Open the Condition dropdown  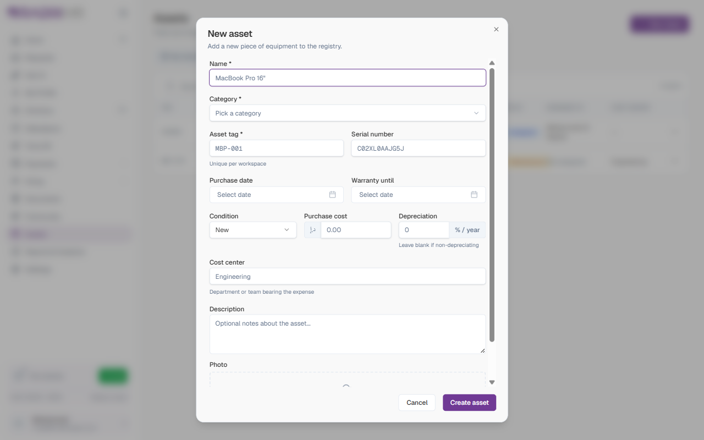tap(253, 230)
